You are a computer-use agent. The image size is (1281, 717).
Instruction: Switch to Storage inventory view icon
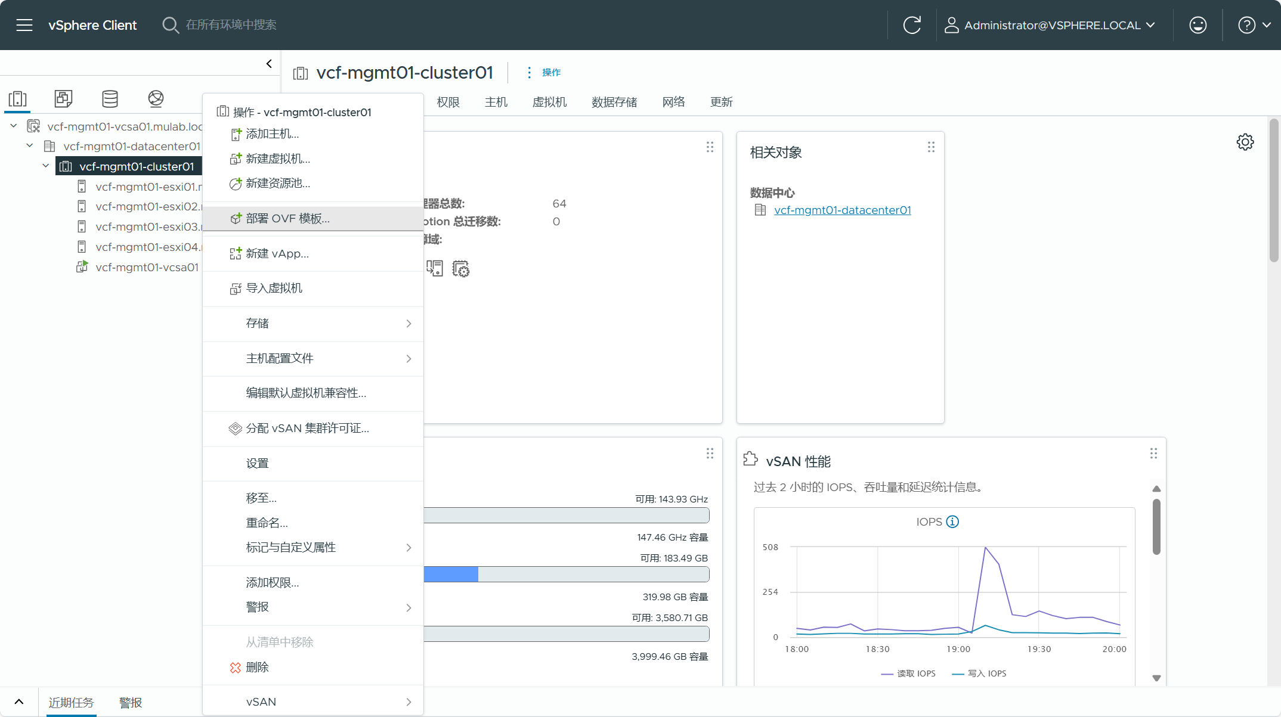[110, 98]
